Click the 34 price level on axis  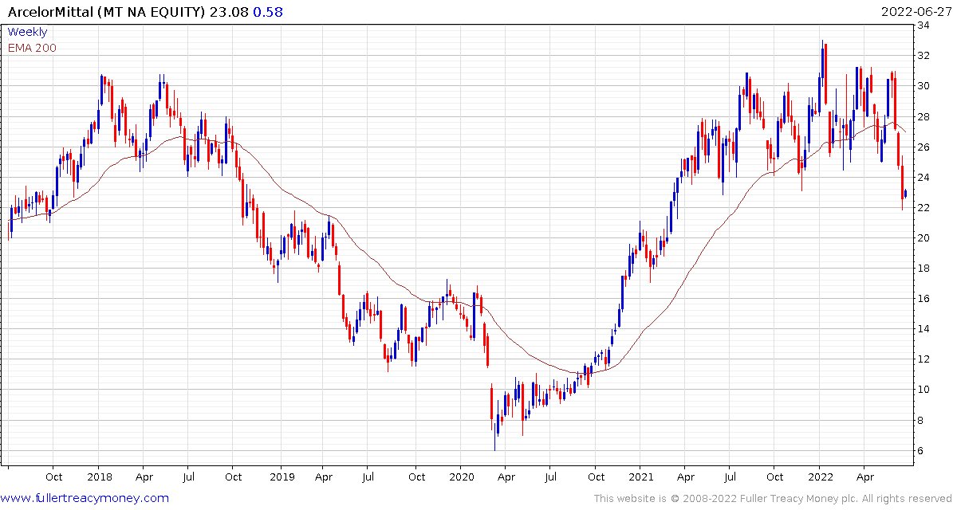click(x=924, y=25)
